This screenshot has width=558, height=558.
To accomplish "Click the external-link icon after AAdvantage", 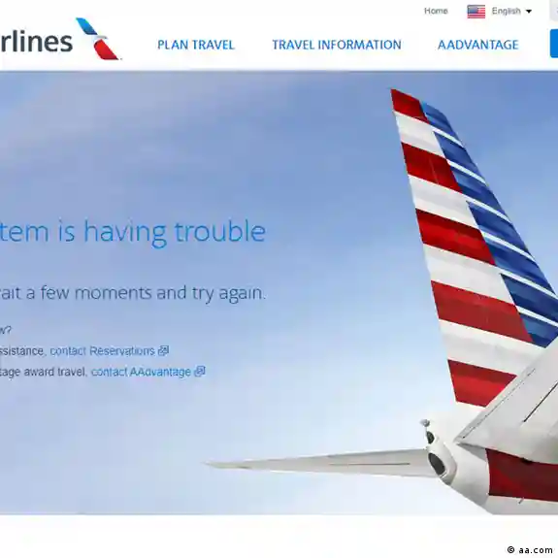I will pyautogui.click(x=200, y=372).
